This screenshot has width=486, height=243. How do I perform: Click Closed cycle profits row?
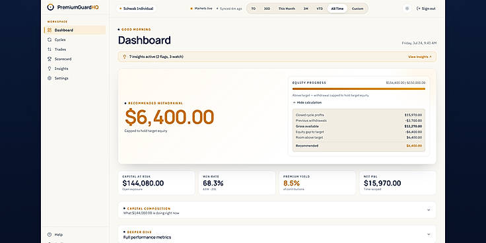click(x=359, y=115)
